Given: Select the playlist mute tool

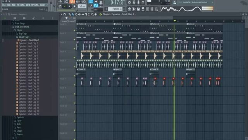Looking at the screenshot, I should pos(79,14).
